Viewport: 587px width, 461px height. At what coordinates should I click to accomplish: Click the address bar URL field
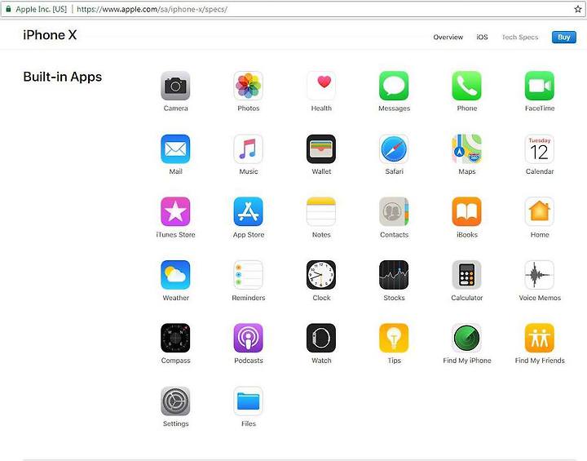(x=292, y=9)
